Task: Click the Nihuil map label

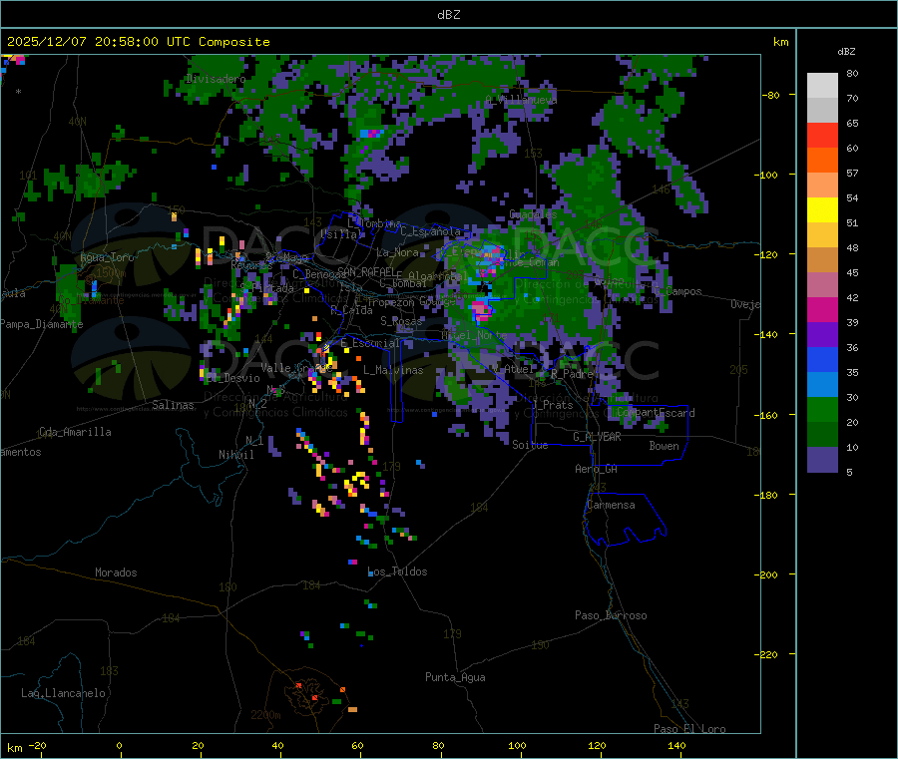Action: point(235,455)
